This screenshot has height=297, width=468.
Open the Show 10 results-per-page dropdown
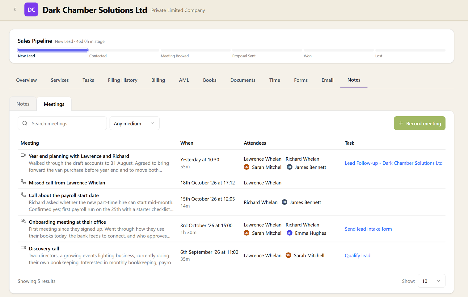tap(431, 281)
